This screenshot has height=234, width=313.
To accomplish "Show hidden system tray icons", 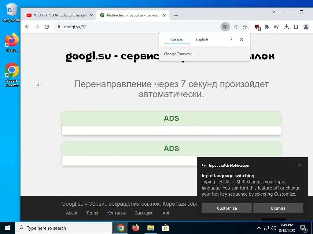I will coord(259,228).
